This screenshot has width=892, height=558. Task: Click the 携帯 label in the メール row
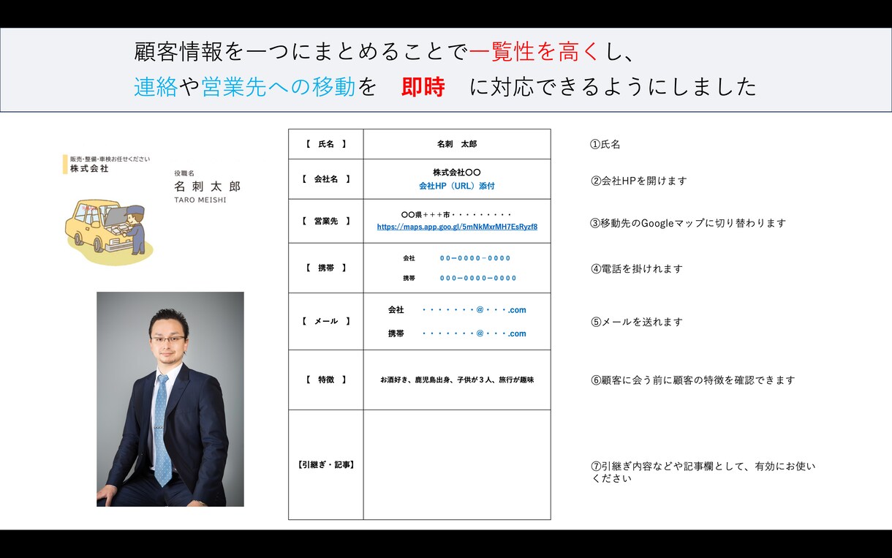point(396,333)
